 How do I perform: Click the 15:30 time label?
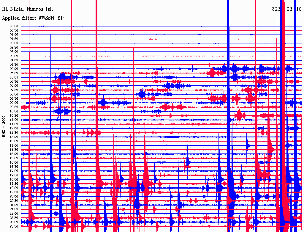pos(14,158)
